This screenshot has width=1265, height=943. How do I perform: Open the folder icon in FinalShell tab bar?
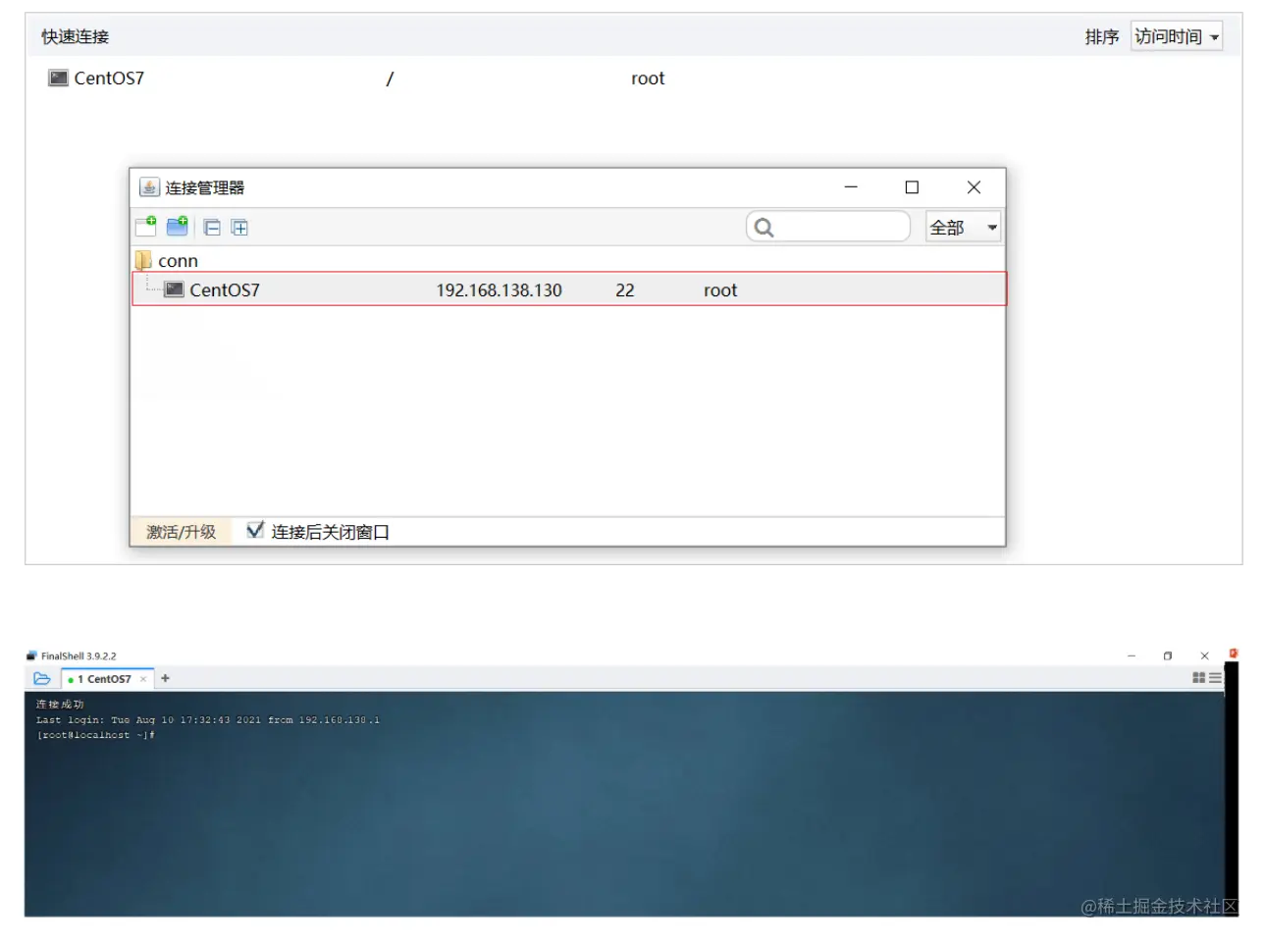[42, 678]
